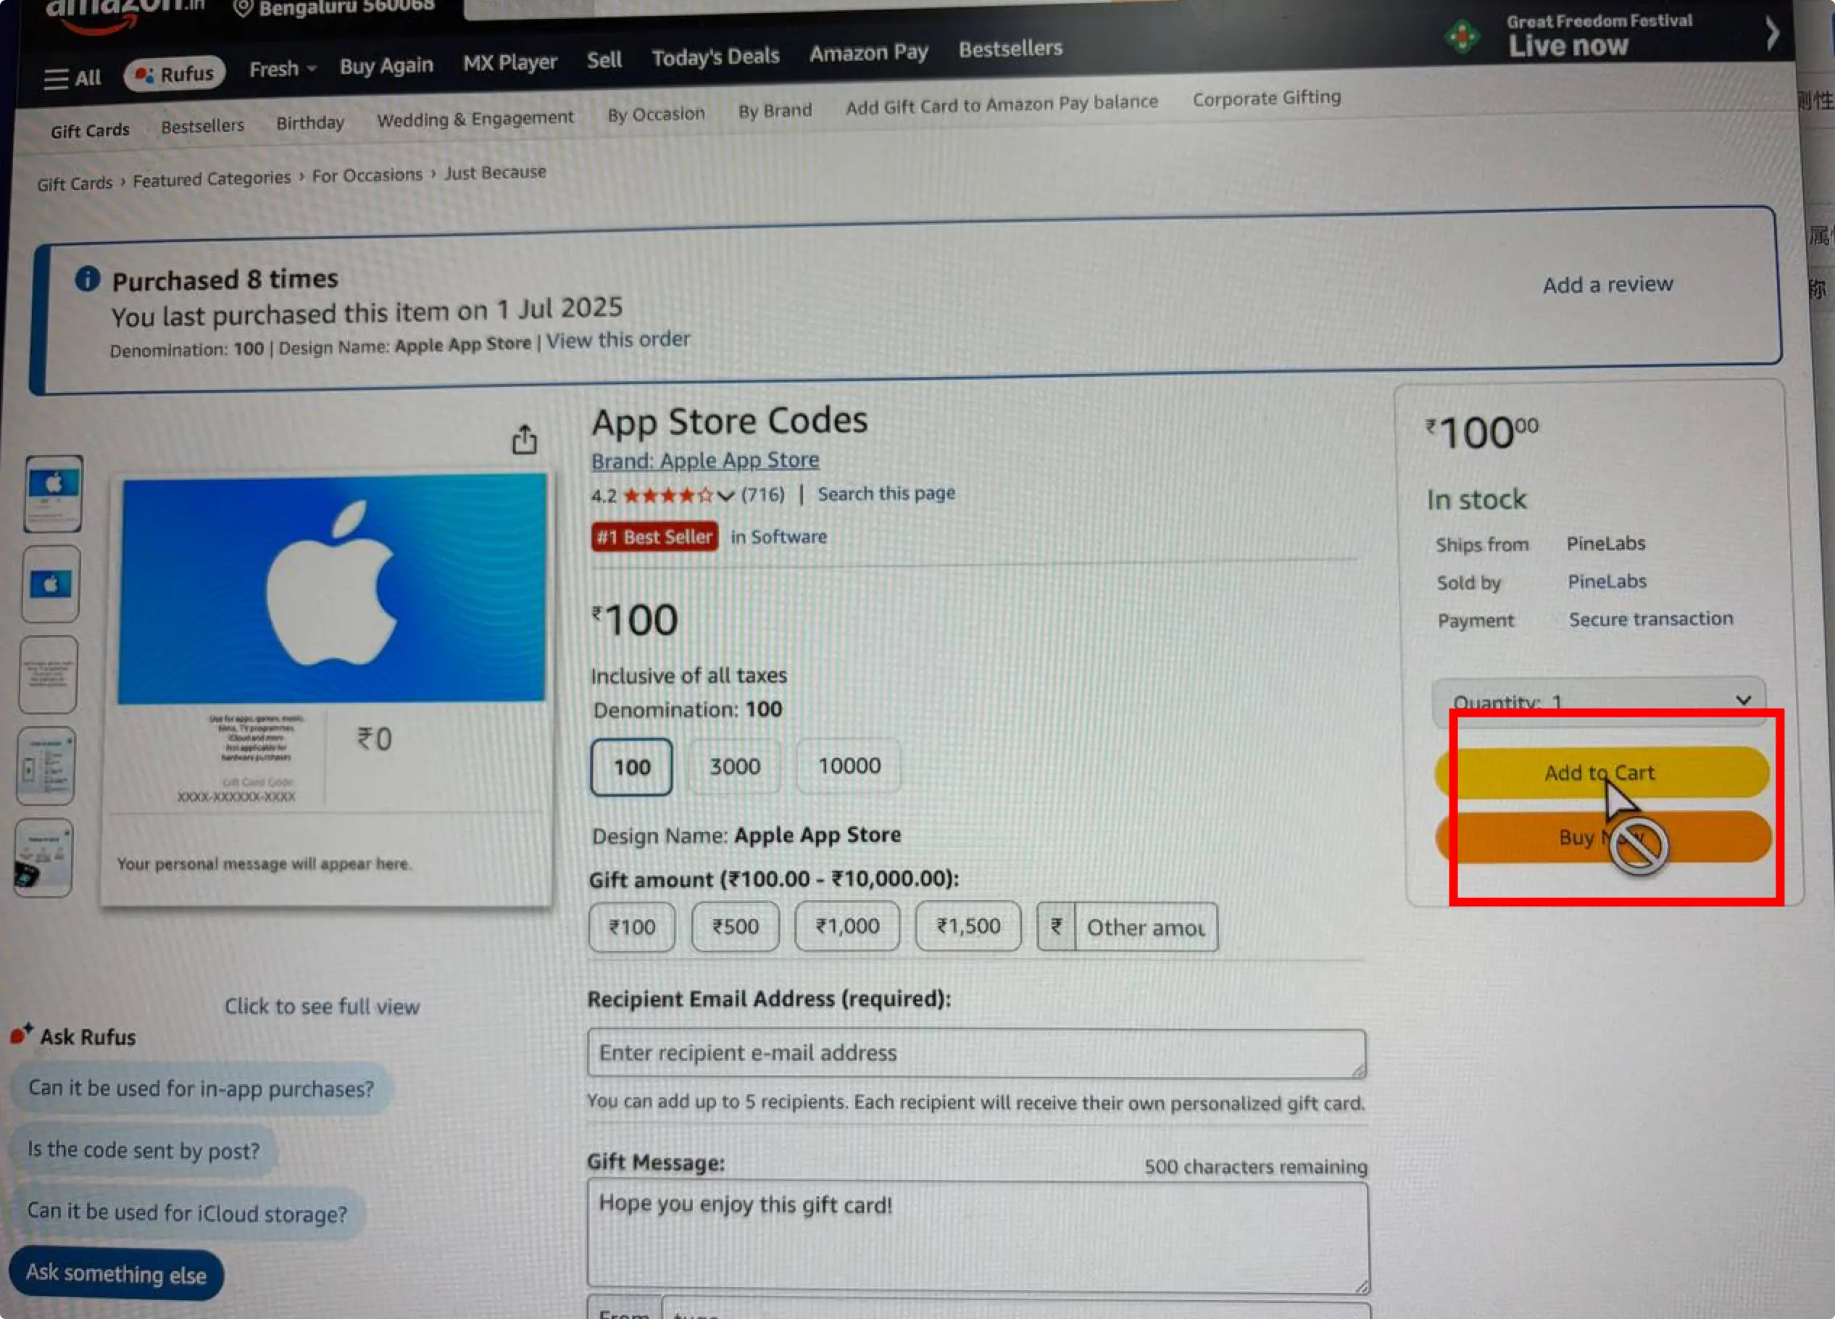Viewport: 1835px width, 1319px height.
Task: Ask Rufus: Is the code sent by post?
Action: [144, 1150]
